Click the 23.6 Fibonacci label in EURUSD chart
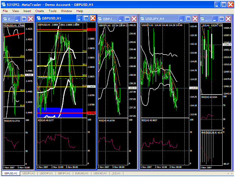The image size is (235, 177). point(22,56)
